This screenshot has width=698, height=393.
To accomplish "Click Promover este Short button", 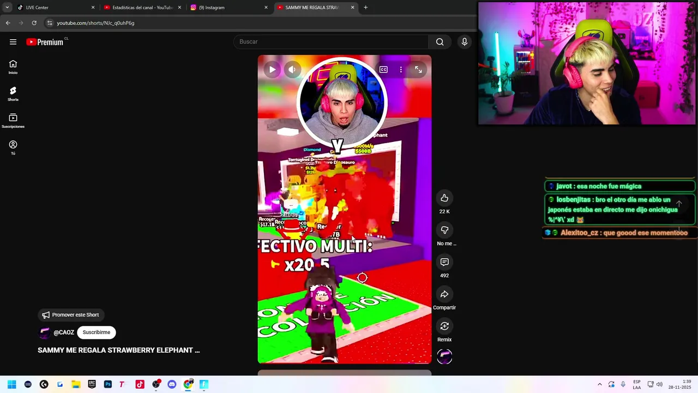I will pyautogui.click(x=71, y=315).
